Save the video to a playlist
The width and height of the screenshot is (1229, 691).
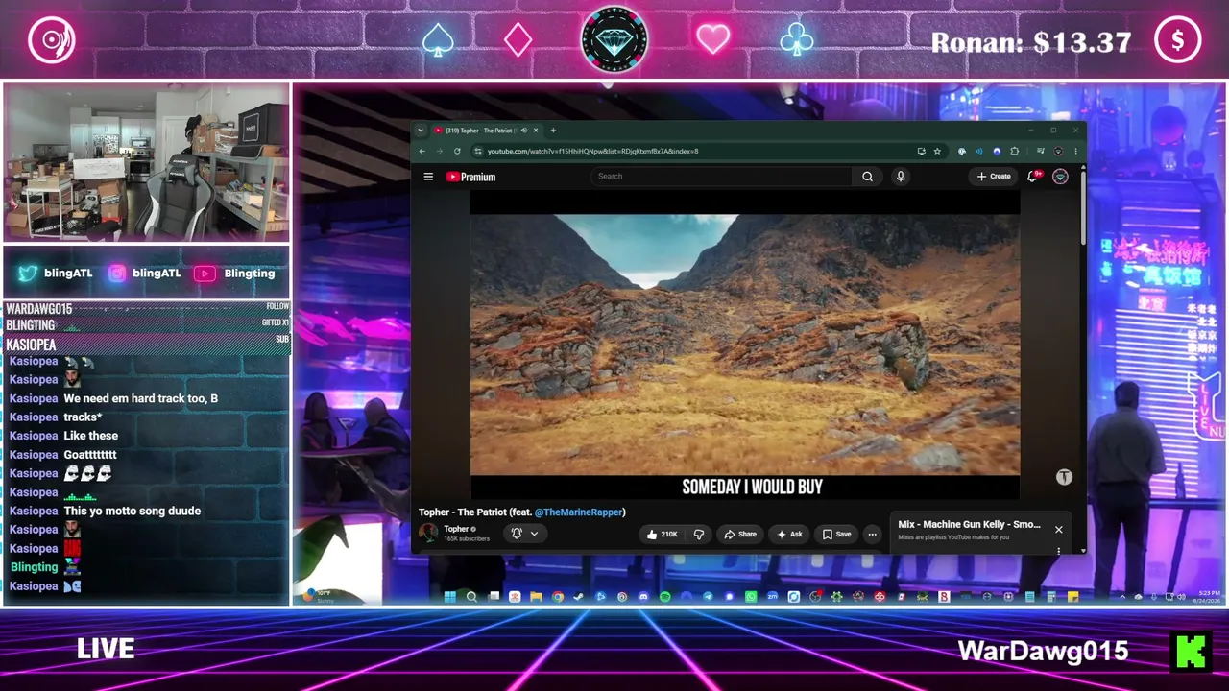coord(836,535)
